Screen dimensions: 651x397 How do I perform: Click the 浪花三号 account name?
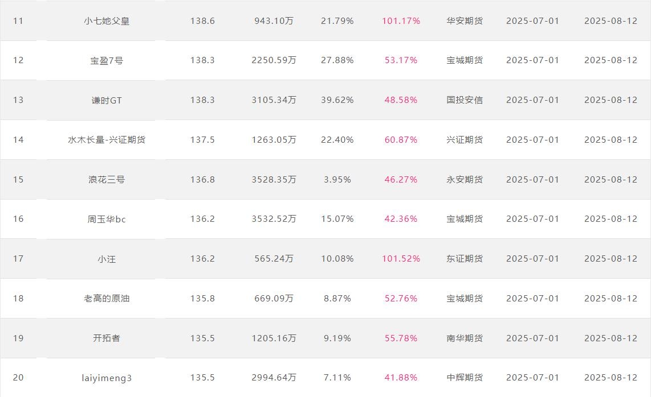click(x=107, y=179)
